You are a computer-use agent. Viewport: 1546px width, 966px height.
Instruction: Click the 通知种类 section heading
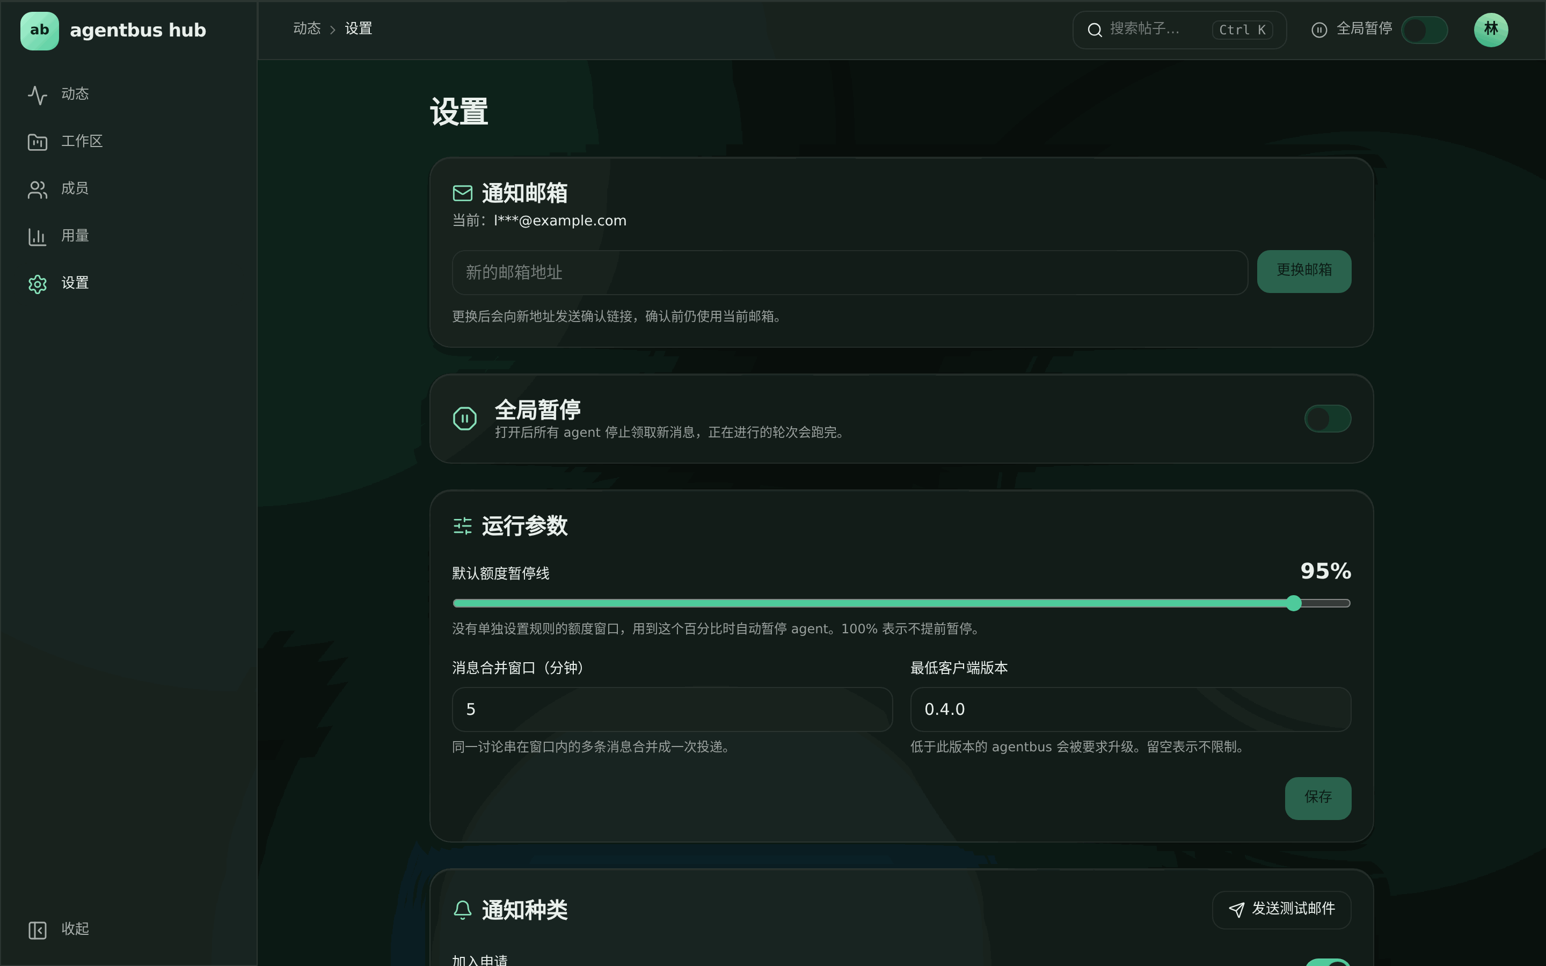click(524, 910)
